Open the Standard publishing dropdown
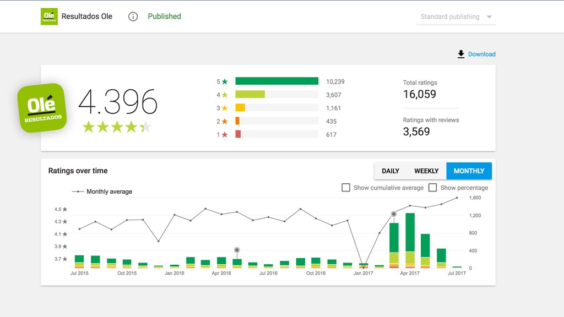Image resolution: width=564 pixels, height=317 pixels. coord(456,17)
